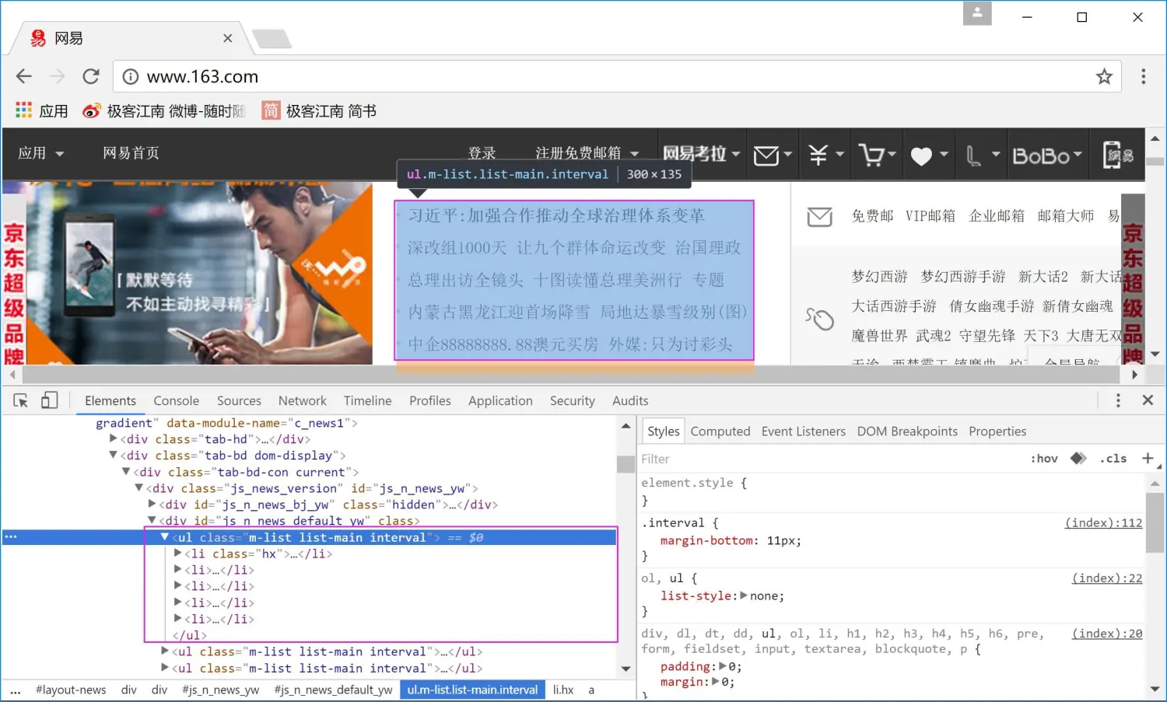Activate the DevTools inspect element icon
The width and height of the screenshot is (1167, 702).
click(x=21, y=400)
